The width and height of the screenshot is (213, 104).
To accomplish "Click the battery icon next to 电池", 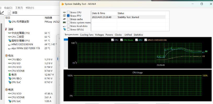I will pos(9,75).
